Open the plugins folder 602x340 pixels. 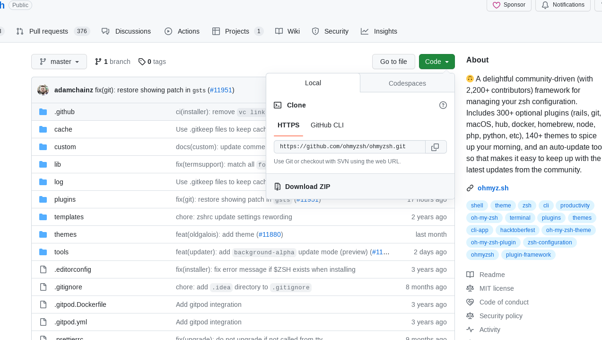click(x=65, y=199)
